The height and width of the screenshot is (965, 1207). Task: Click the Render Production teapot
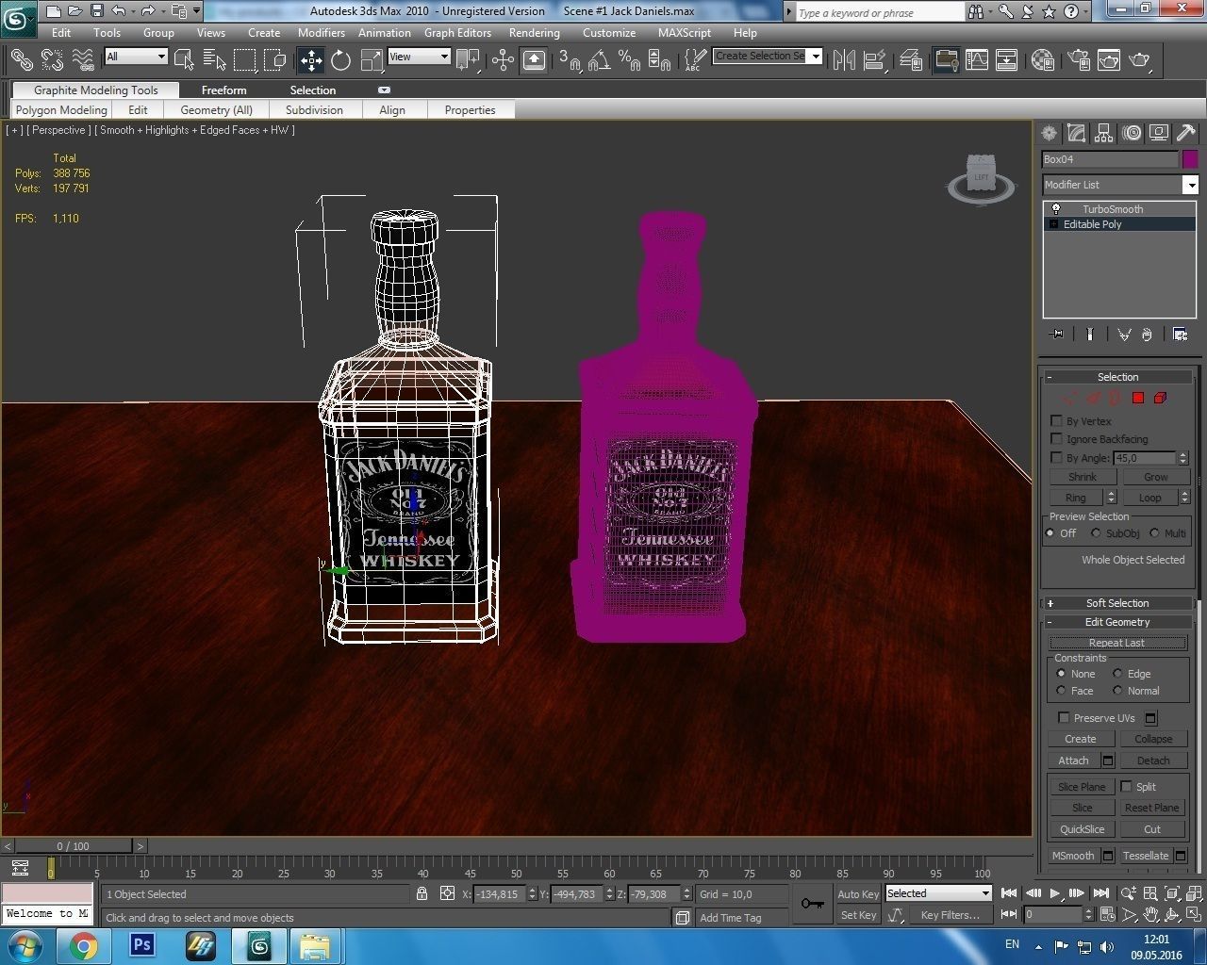[x=1140, y=60]
